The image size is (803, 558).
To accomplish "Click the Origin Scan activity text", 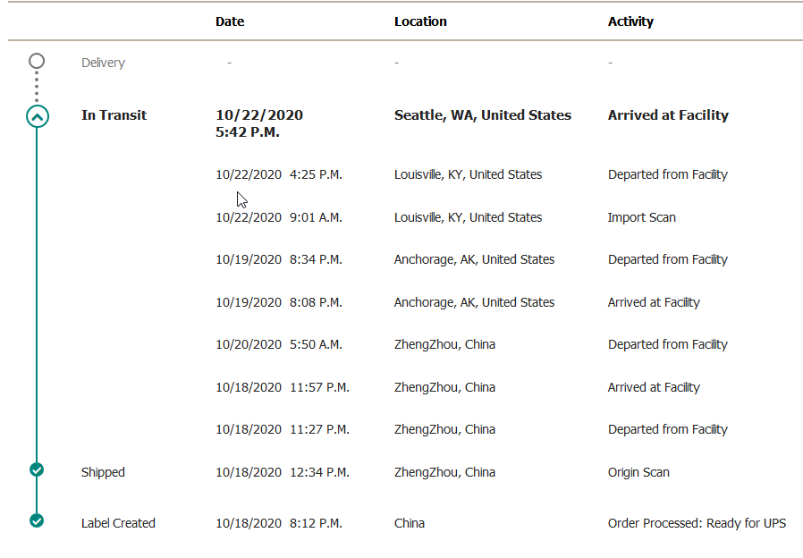I will [638, 472].
